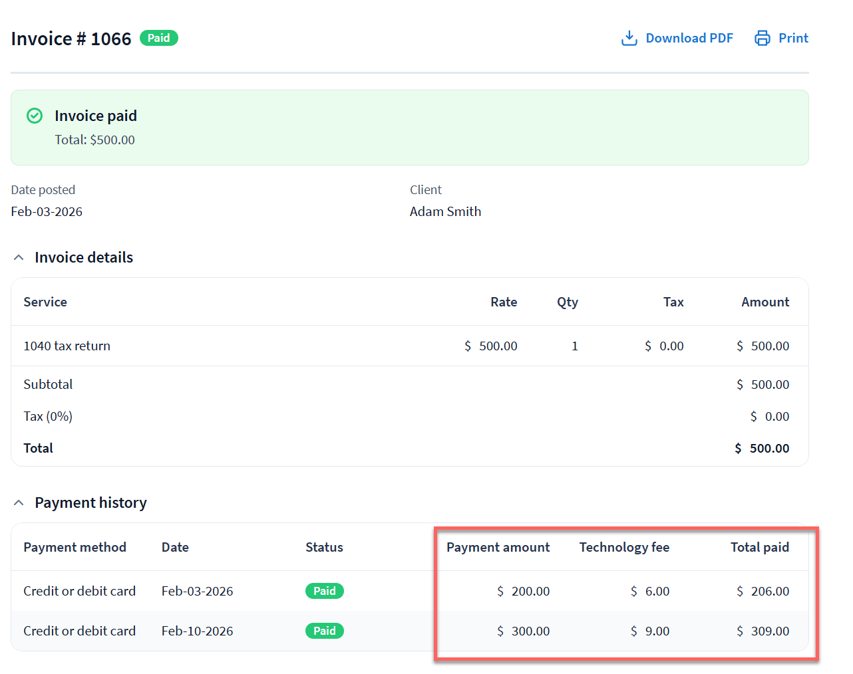The image size is (853, 674).
Task: Click the Payment history heading
Action: (x=90, y=503)
